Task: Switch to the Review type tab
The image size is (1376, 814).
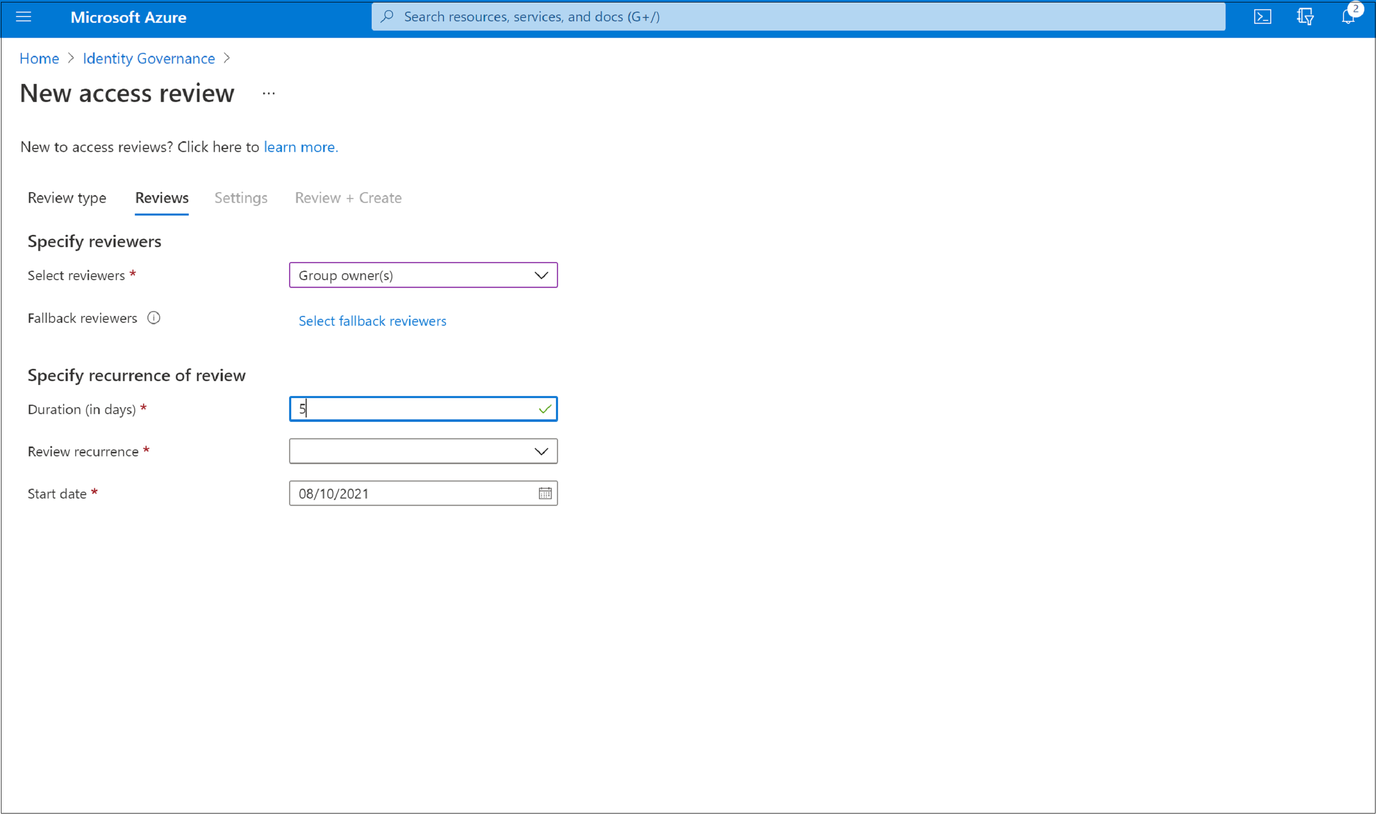Action: (x=67, y=198)
